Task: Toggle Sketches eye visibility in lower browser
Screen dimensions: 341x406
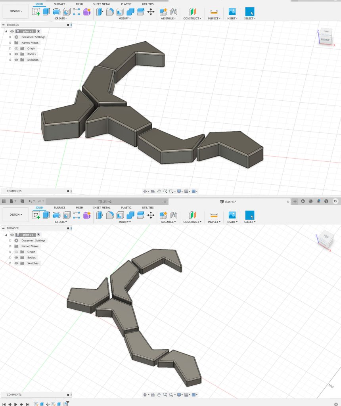Action: tap(16, 263)
